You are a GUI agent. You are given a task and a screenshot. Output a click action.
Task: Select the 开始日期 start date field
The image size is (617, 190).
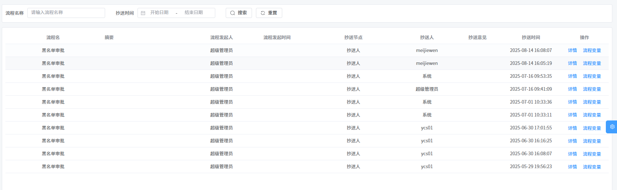(159, 13)
